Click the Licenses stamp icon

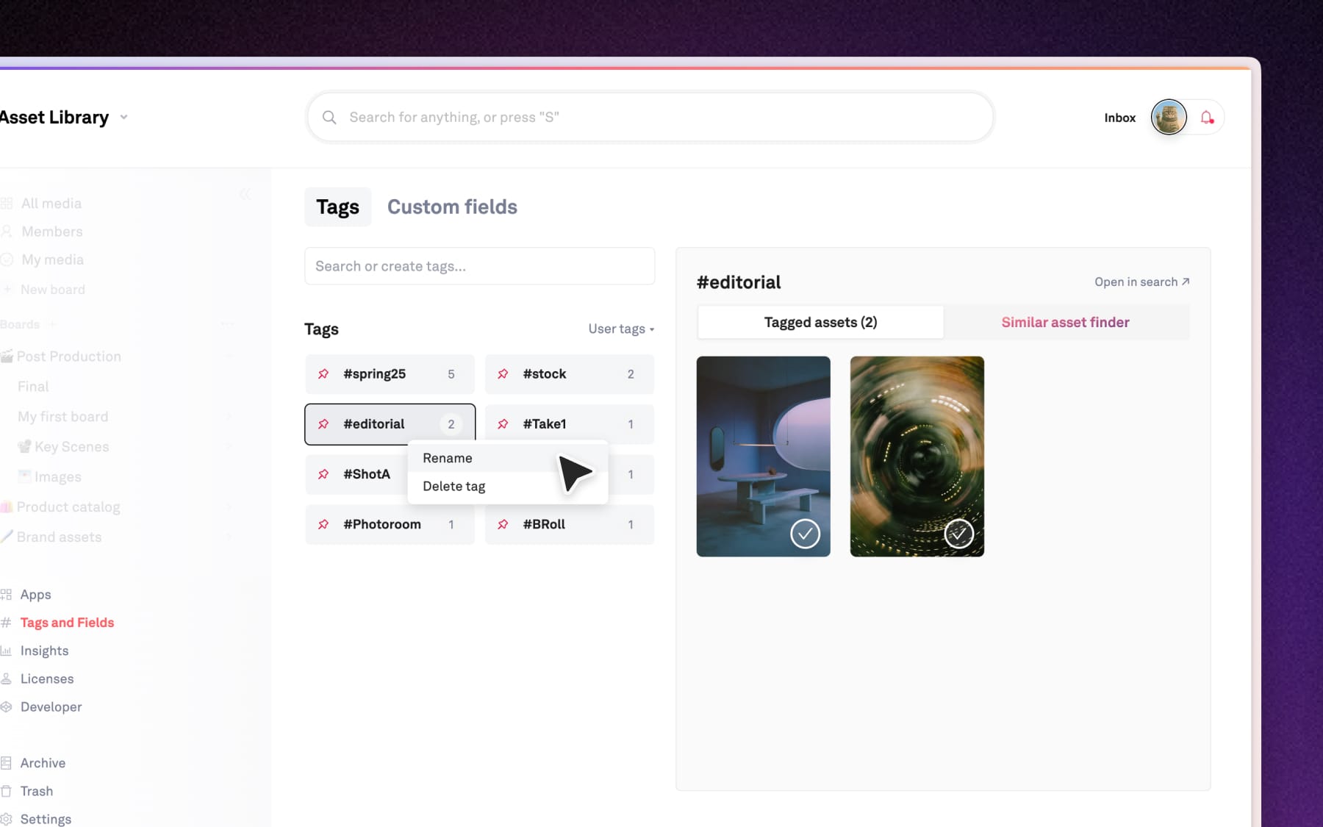click(x=6, y=679)
